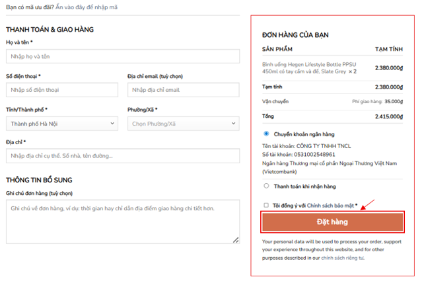Click the Địa chỉ street address field
This screenshot has width=422, height=281.
click(x=122, y=156)
